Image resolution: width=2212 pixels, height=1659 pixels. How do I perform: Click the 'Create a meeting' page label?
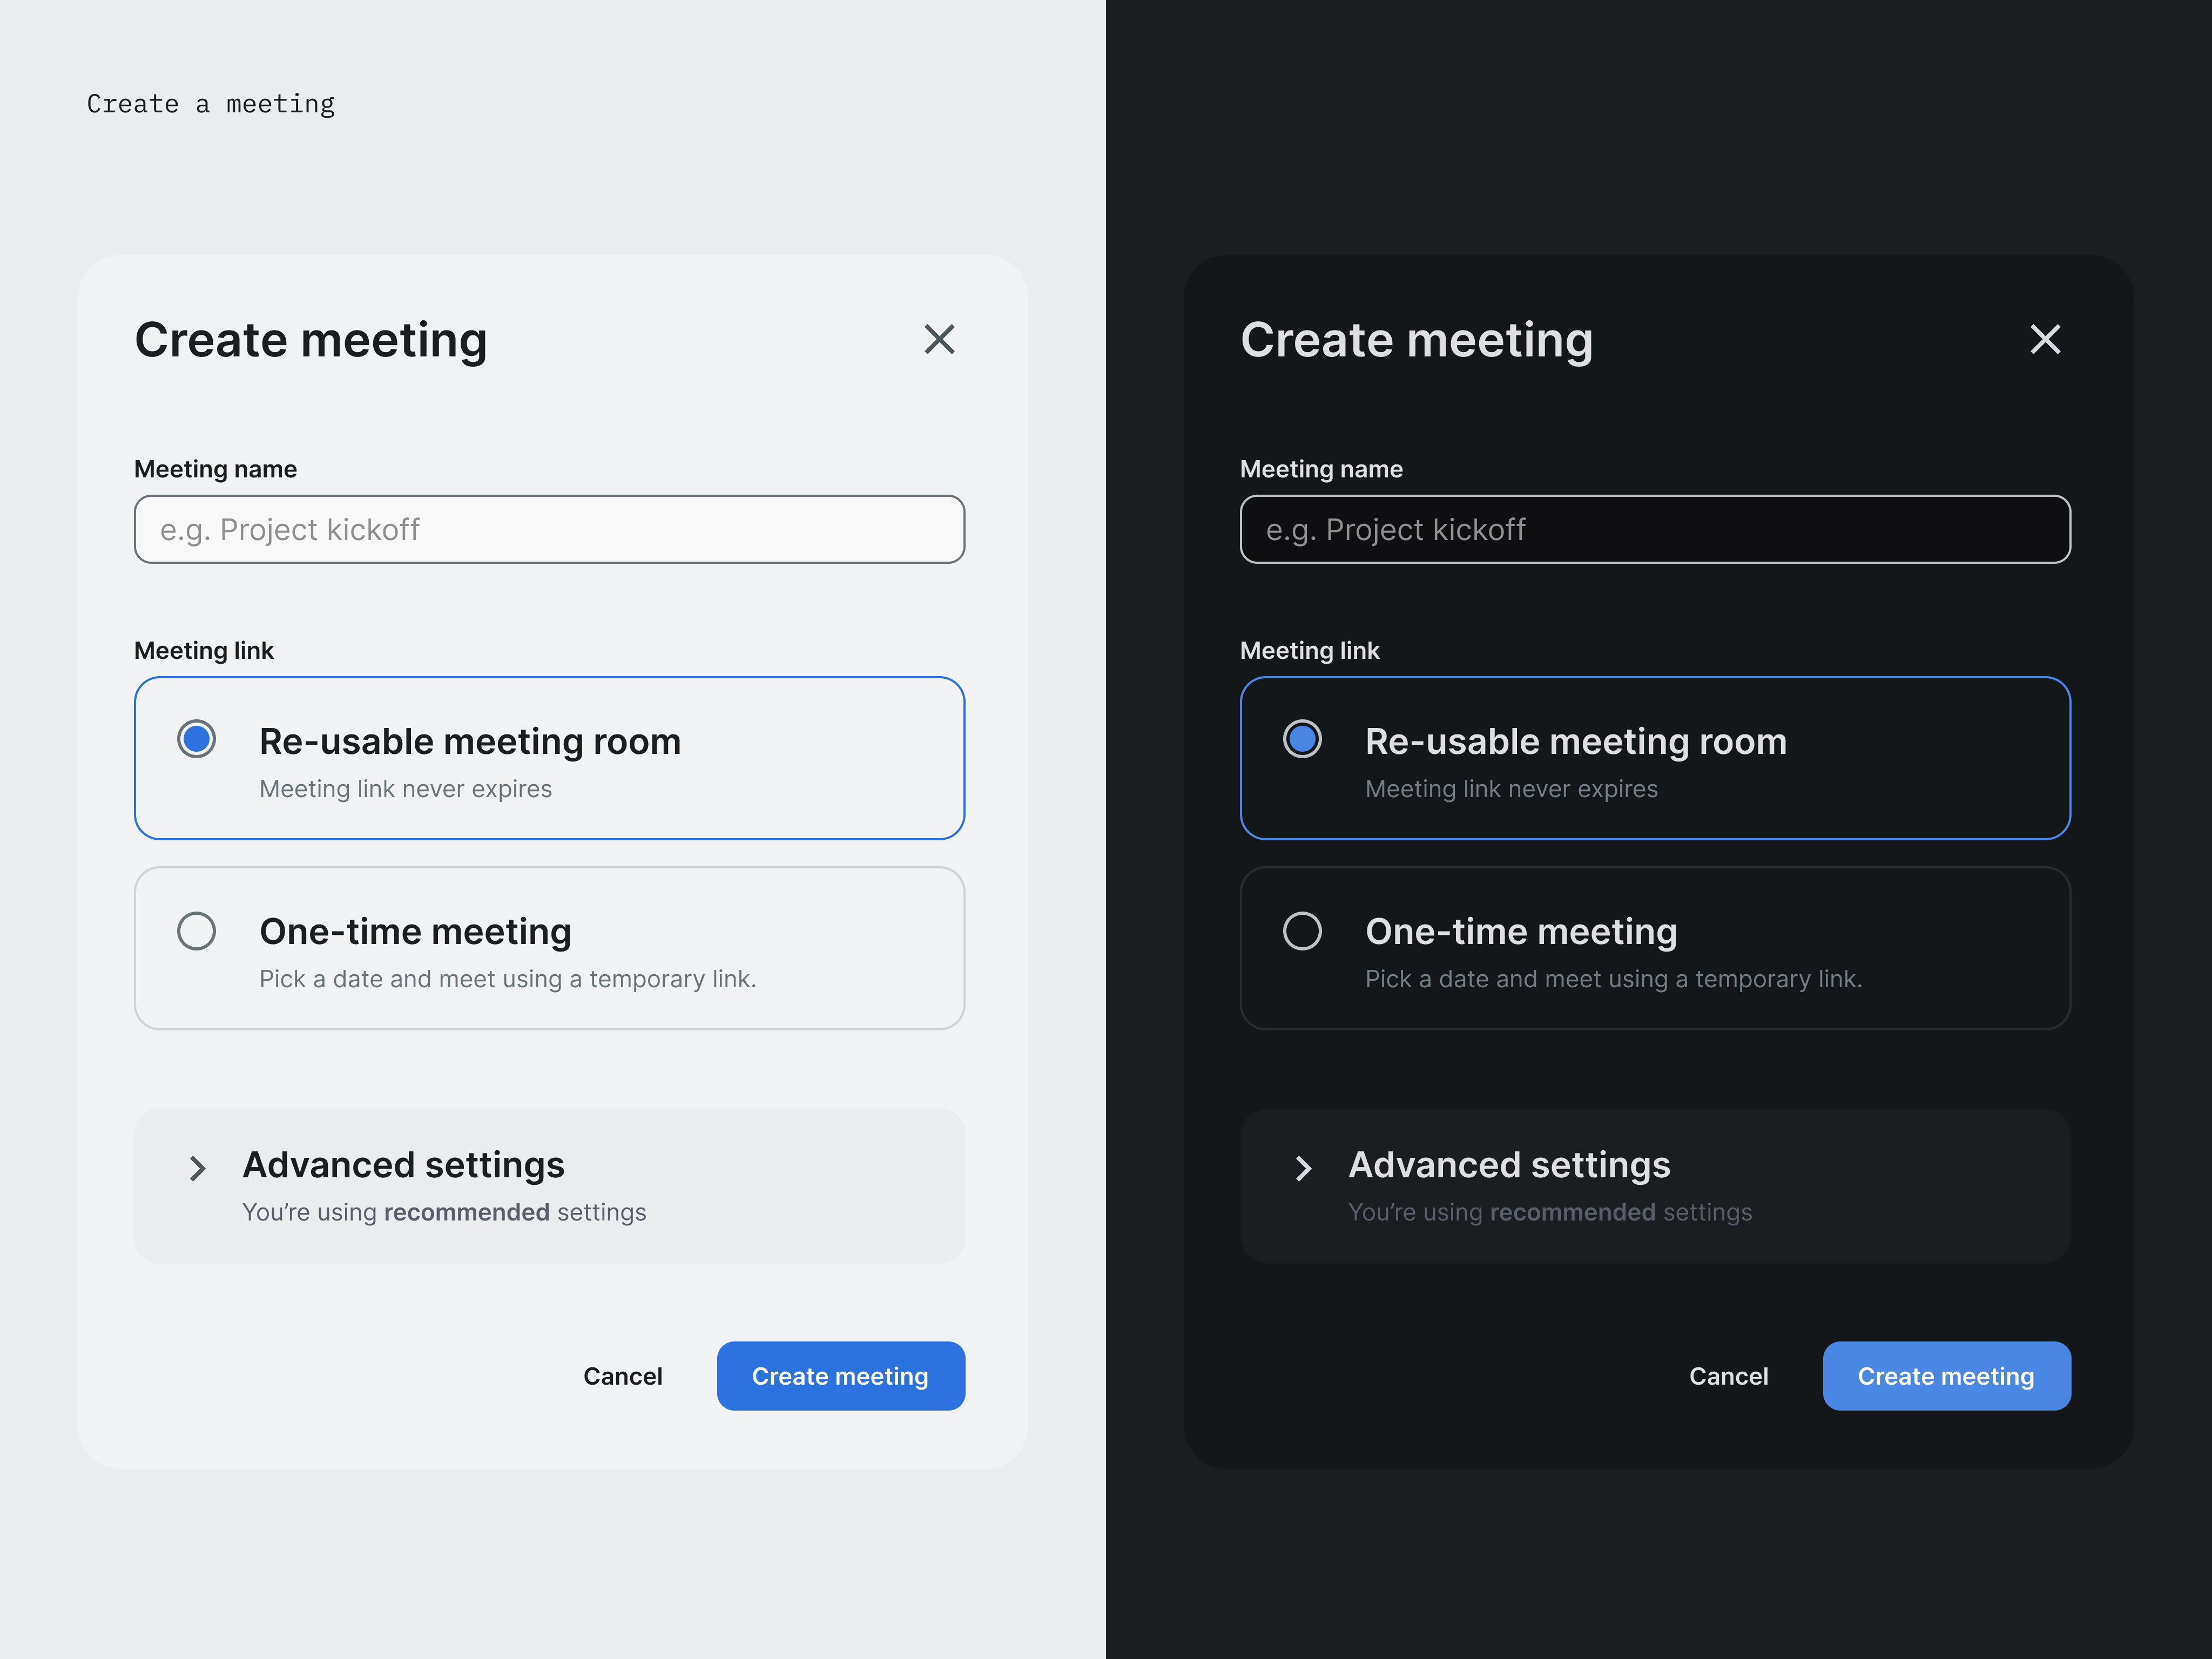[x=210, y=103]
